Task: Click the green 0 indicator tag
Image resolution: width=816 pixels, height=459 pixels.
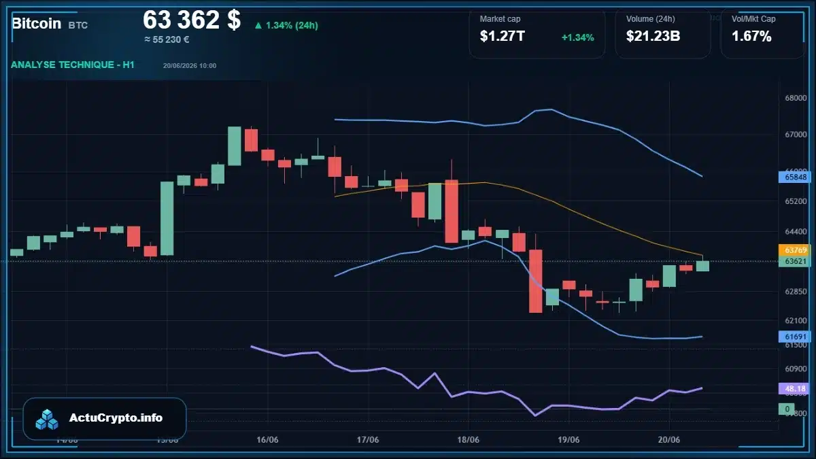Action: pyautogui.click(x=787, y=409)
